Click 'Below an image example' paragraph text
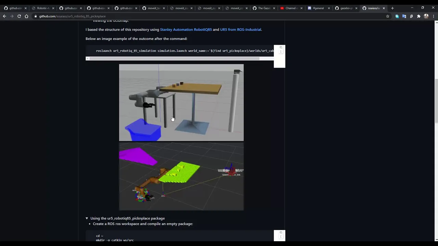The width and height of the screenshot is (438, 246). coord(136,39)
